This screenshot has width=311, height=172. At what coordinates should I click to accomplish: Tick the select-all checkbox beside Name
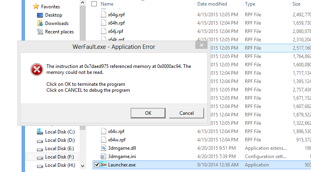94,4
